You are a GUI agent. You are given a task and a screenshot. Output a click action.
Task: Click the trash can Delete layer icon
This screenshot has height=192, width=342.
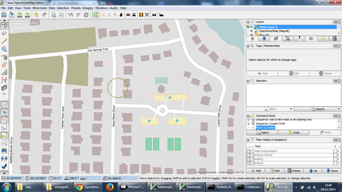[x=335, y=38]
